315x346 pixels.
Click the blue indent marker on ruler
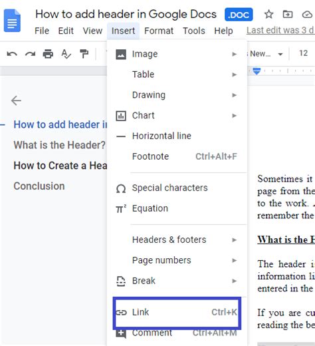(257, 71)
